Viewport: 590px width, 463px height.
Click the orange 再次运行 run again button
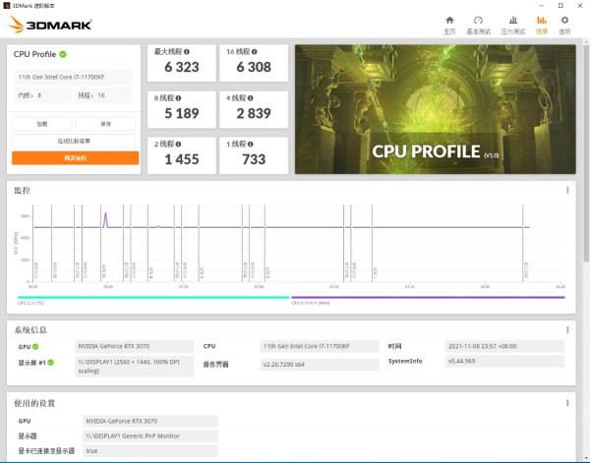point(75,157)
